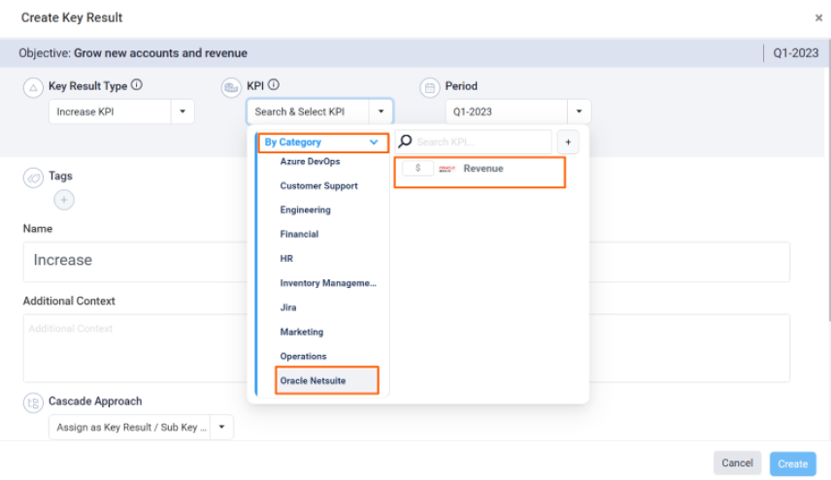Expand the By Category selector
The image size is (831, 480).
(x=323, y=143)
